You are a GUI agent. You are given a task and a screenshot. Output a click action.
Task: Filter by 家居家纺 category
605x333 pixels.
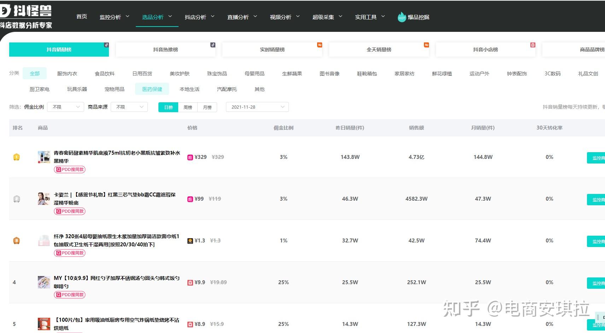pos(405,74)
